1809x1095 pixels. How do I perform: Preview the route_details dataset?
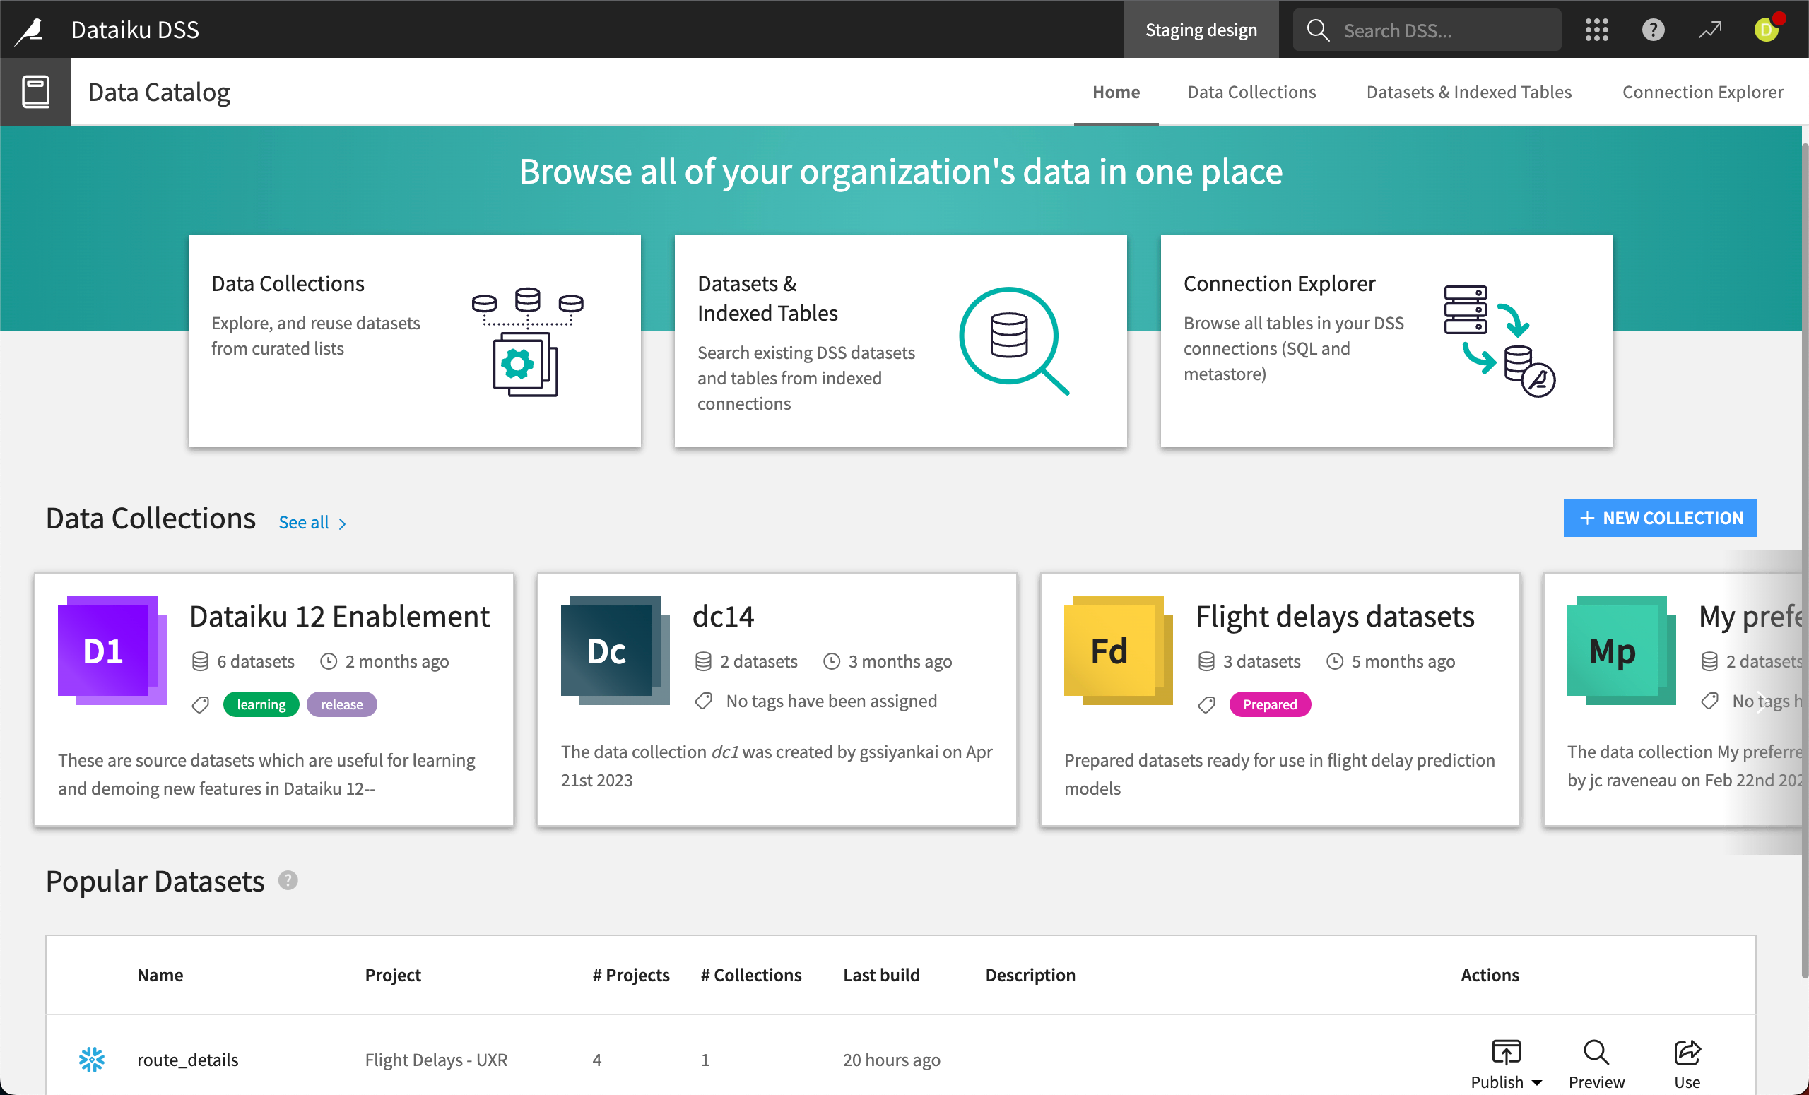(x=1596, y=1063)
